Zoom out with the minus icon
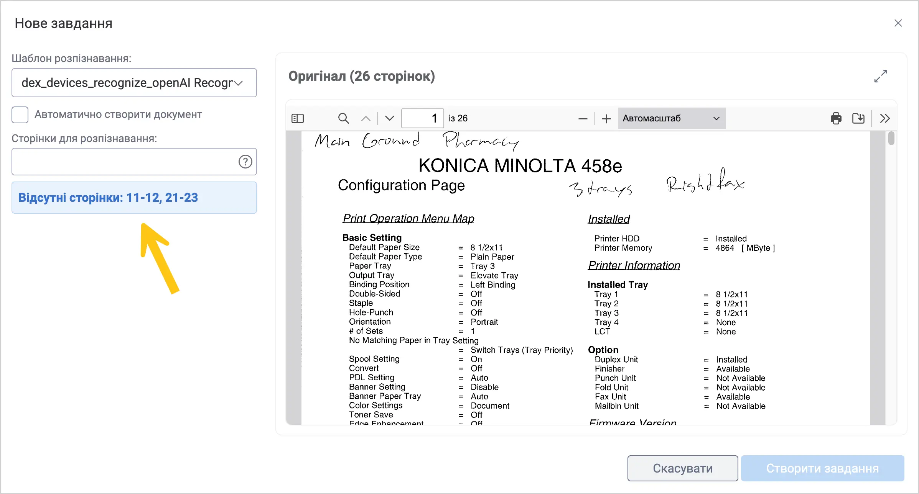 (x=583, y=119)
